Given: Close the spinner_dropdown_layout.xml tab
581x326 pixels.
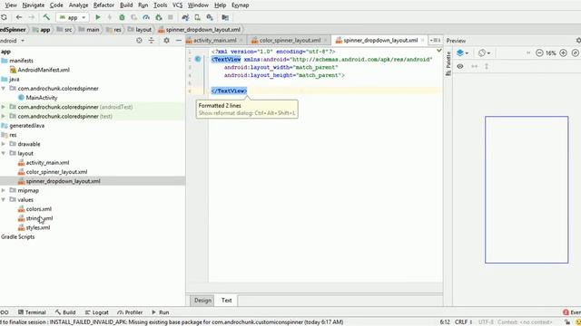Looking at the screenshot, I should 422,40.
